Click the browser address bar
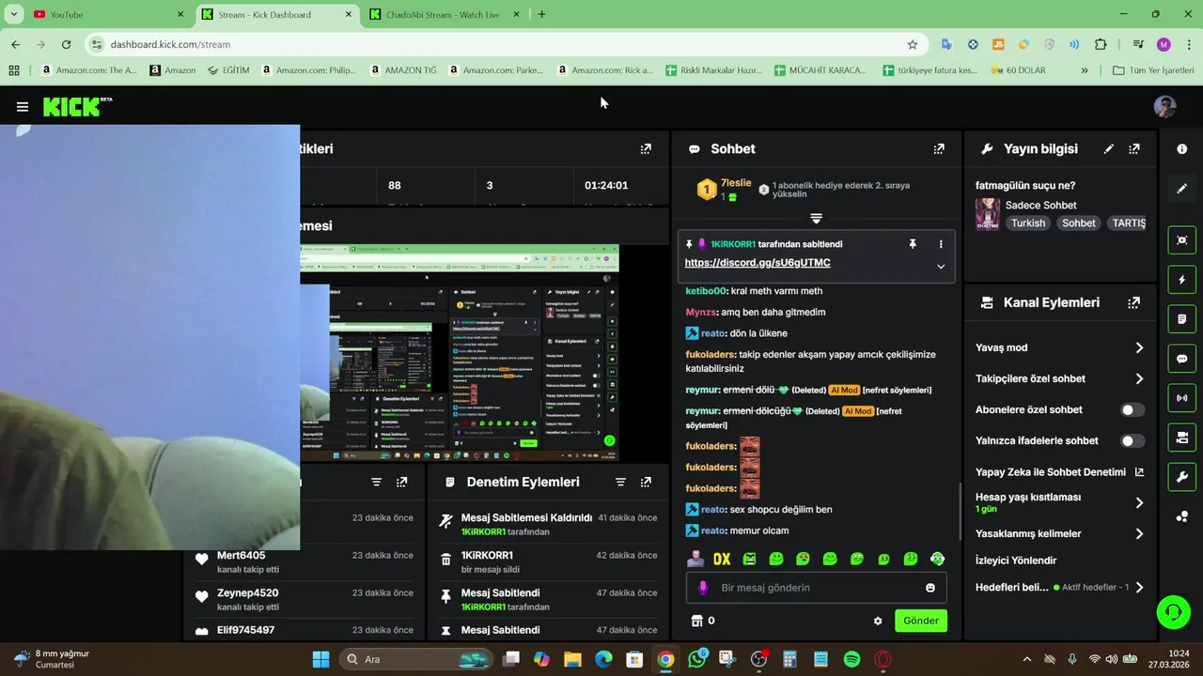1203x676 pixels. click(508, 44)
